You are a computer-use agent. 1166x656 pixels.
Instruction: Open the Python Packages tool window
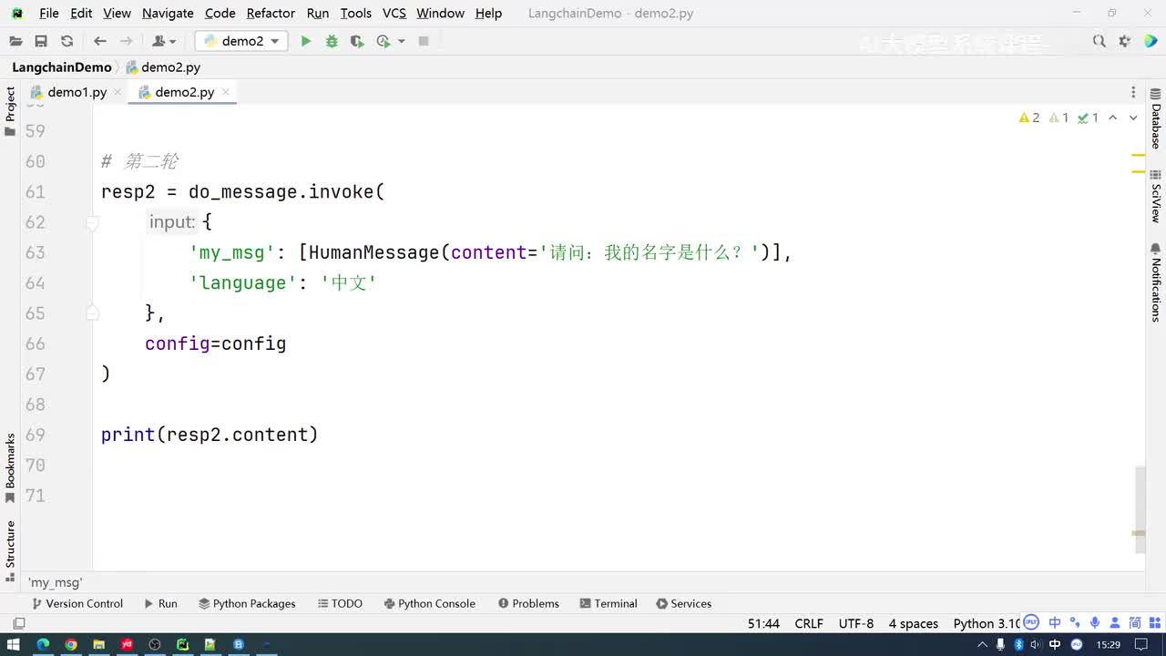pos(247,603)
